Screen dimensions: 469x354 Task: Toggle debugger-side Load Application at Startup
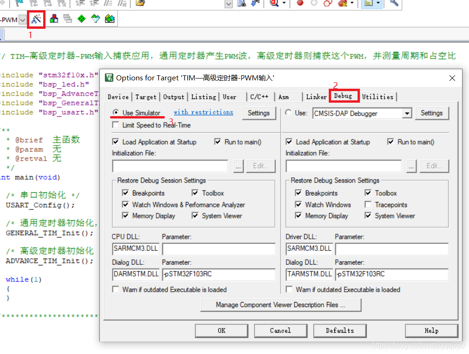(x=289, y=142)
